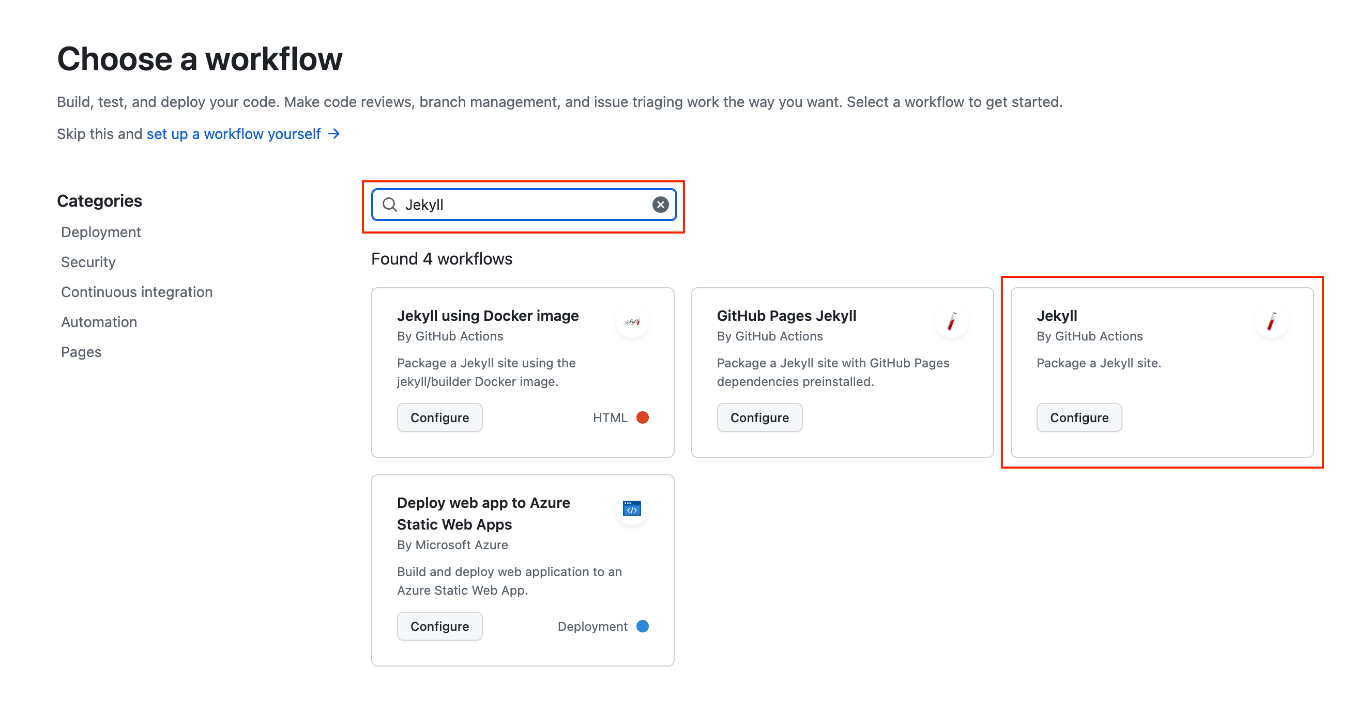Configure the plain Jekyll workflow

(x=1079, y=417)
